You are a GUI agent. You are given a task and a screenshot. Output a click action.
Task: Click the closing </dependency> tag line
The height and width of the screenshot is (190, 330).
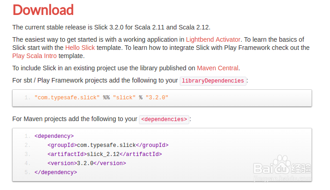point(55,172)
